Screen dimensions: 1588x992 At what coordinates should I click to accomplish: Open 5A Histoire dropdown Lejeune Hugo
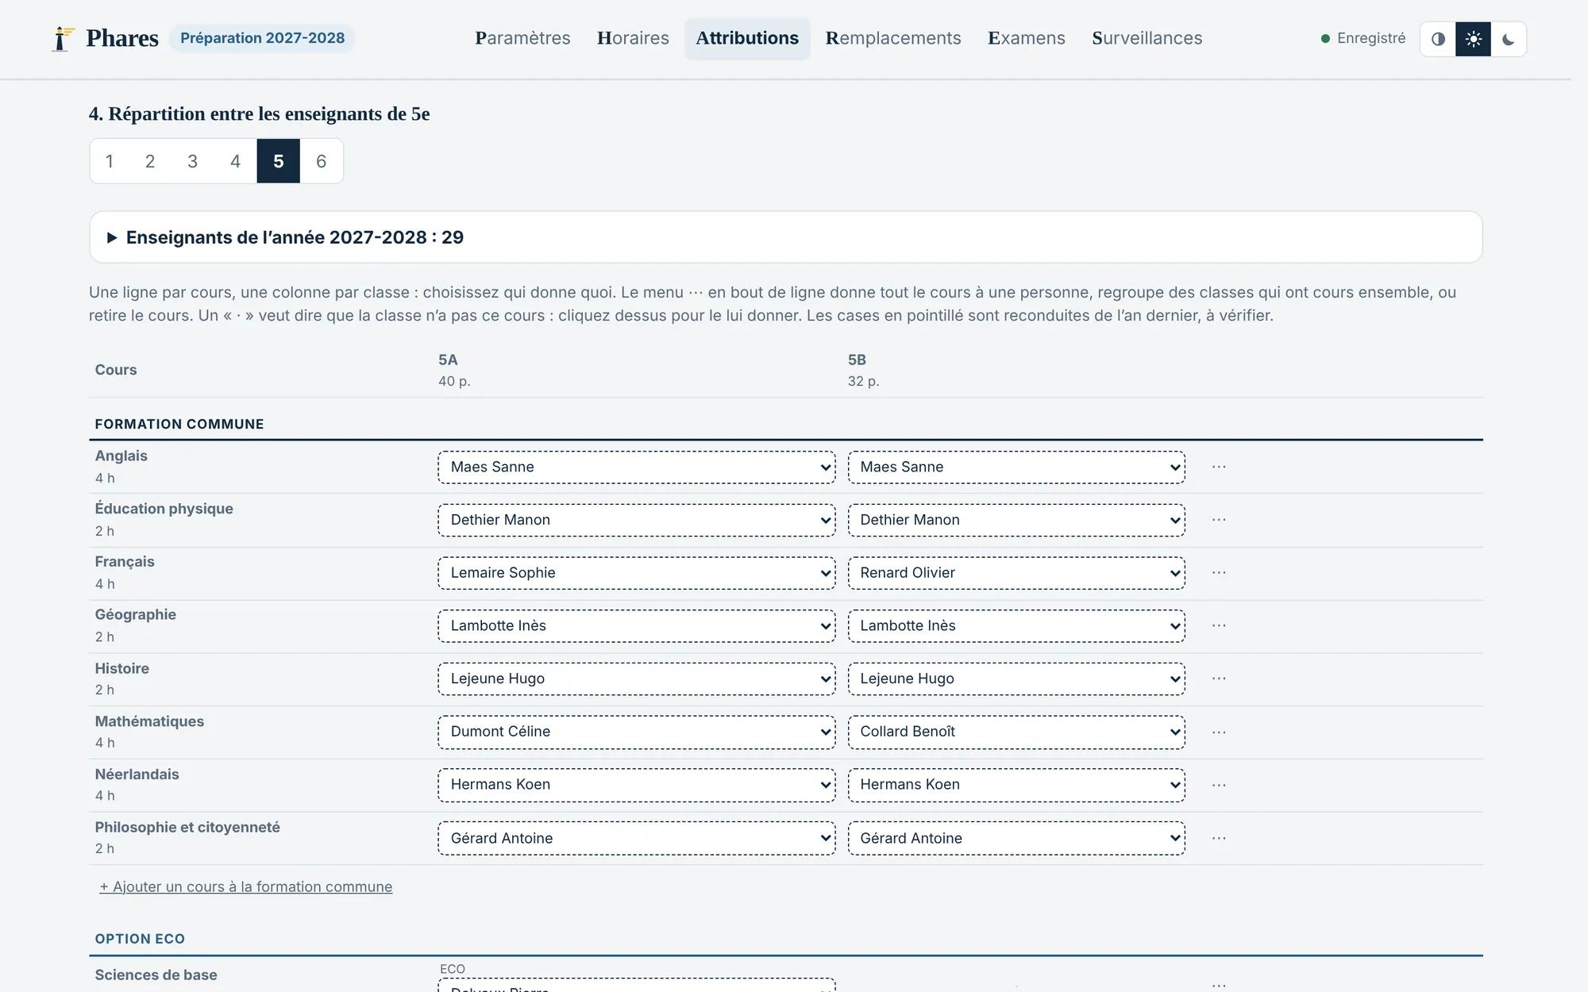[636, 679]
